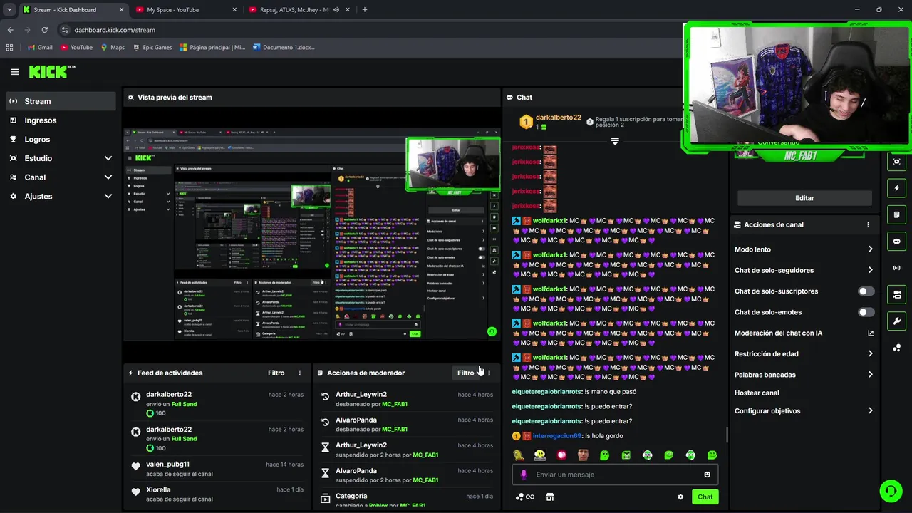Click the microphone icon in the message box
This screenshot has width=912, height=513.
[x=524, y=475]
